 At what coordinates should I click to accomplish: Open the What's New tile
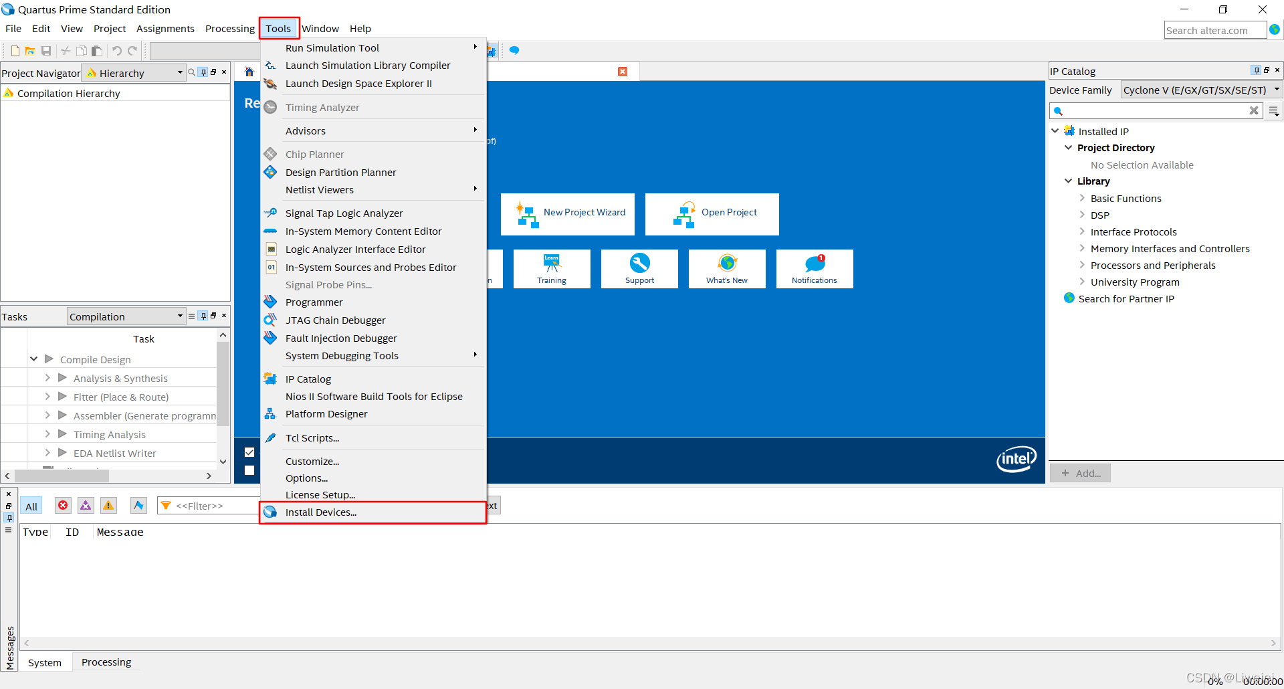(727, 269)
